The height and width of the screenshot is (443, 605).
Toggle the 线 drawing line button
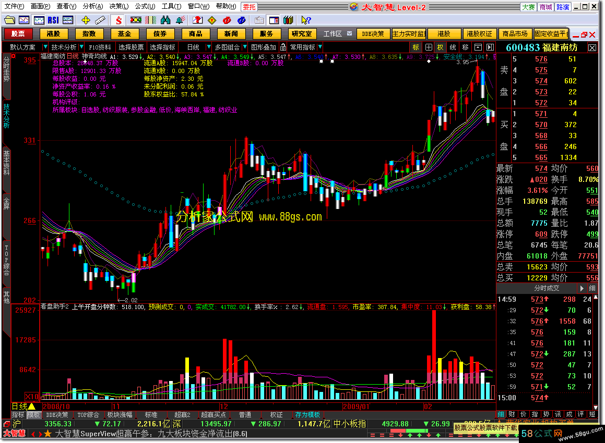(x=453, y=47)
